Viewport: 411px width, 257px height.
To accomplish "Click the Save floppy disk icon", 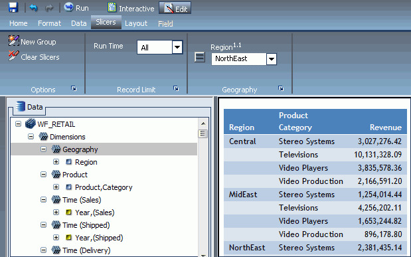I will tap(13, 7).
